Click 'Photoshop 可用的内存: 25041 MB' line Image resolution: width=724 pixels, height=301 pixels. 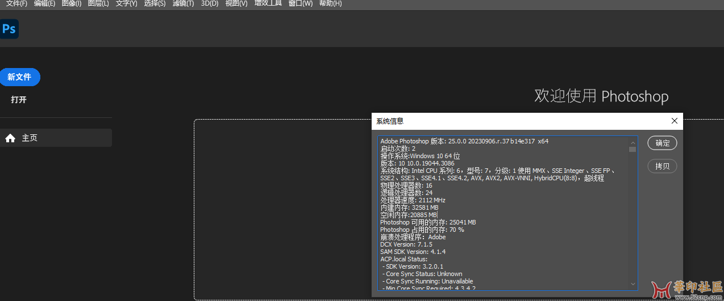[x=428, y=222]
